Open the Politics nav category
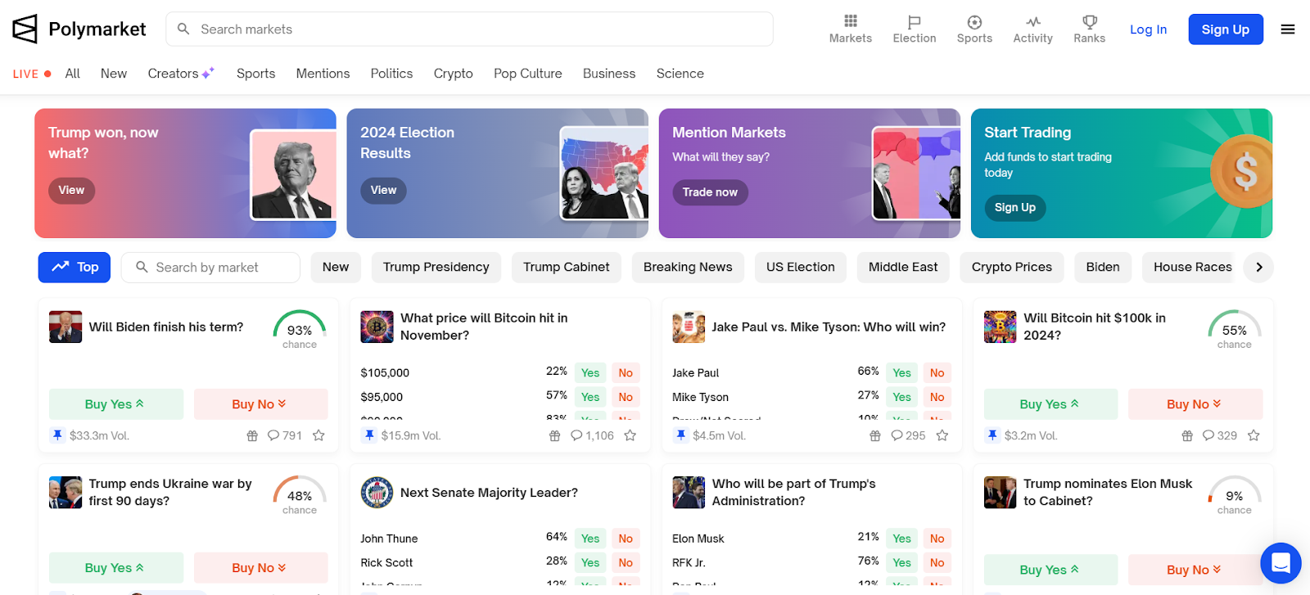Viewport: 1310px width, 595px height. 391,74
